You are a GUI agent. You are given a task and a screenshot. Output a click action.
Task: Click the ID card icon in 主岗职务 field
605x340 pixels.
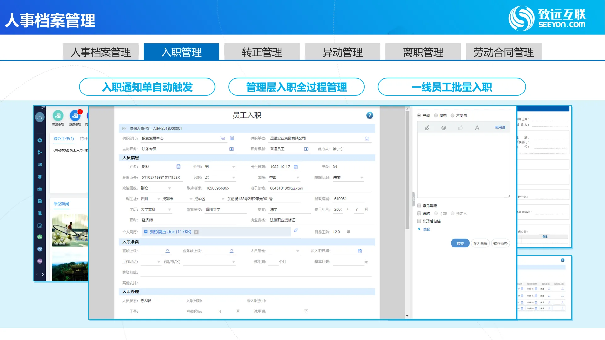click(232, 149)
